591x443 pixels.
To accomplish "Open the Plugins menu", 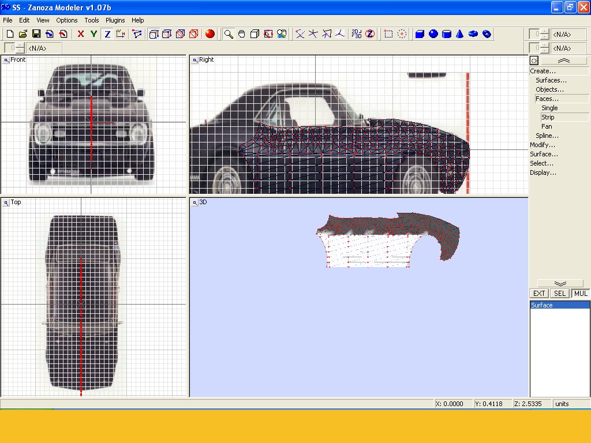I will (115, 20).
